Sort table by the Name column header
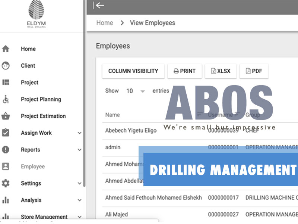Viewport: 298px width, 224px height. point(112,115)
